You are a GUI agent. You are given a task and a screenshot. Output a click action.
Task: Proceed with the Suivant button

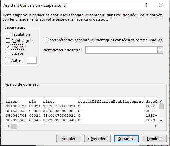126,139
